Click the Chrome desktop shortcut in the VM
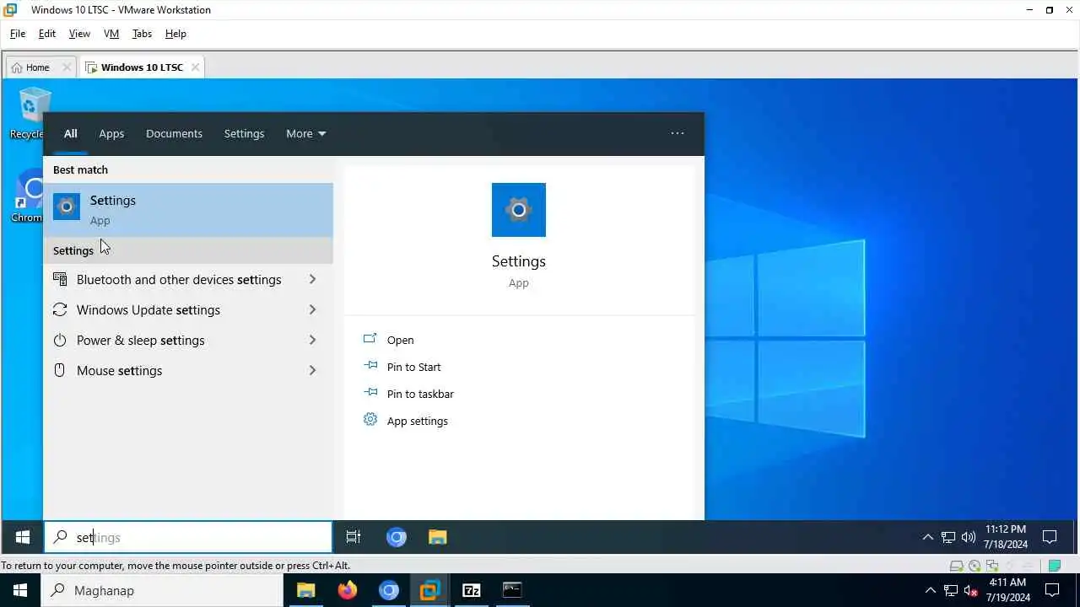1080x607 pixels. pos(29,196)
